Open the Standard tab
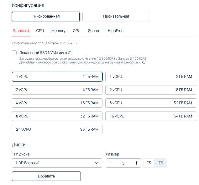199x185 pixels. click(21, 31)
